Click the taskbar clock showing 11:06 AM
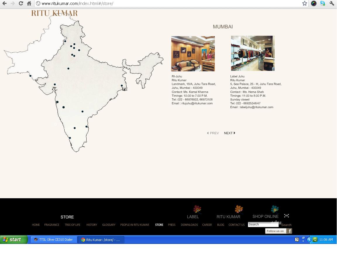This screenshot has height=253, width=337. pyautogui.click(x=326, y=240)
